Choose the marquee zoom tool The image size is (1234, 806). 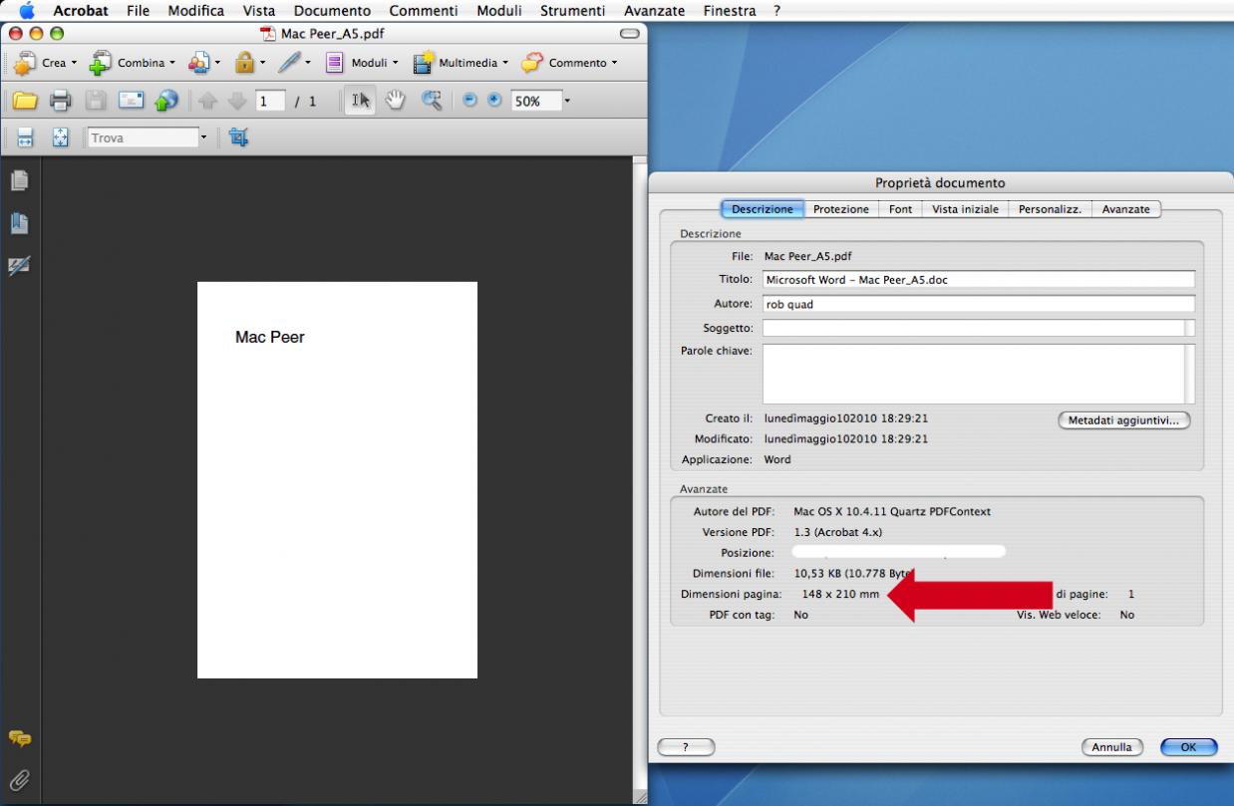431,101
